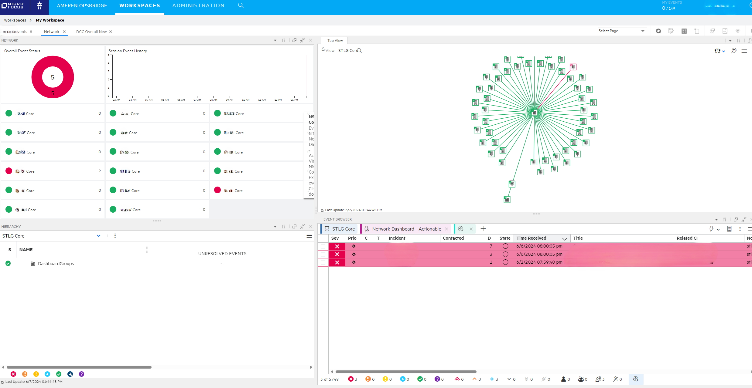Toggle the filter-off icon in event status bar
The width and height of the screenshot is (752, 388).
pos(635,379)
